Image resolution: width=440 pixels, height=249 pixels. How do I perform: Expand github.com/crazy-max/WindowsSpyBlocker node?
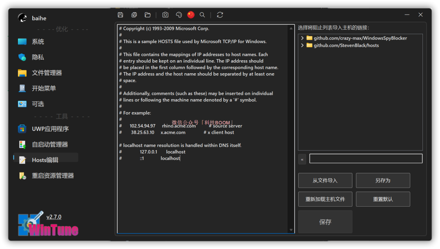302,38
